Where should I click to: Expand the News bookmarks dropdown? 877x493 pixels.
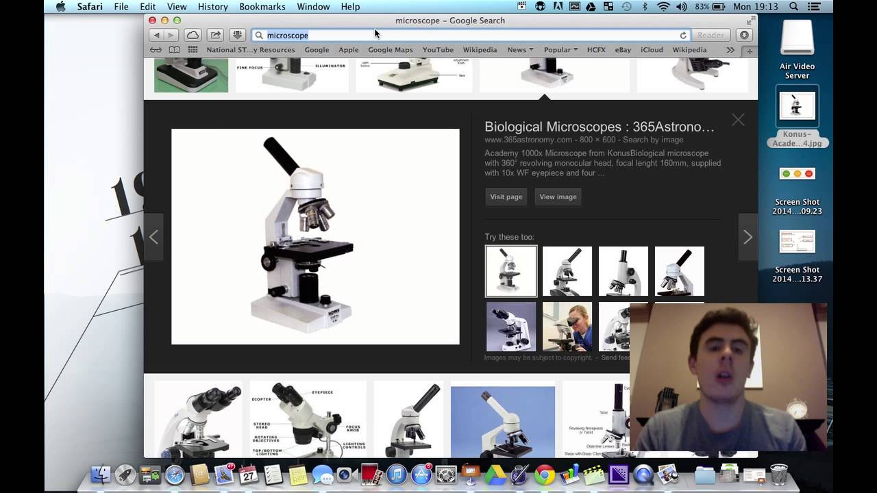click(x=520, y=50)
